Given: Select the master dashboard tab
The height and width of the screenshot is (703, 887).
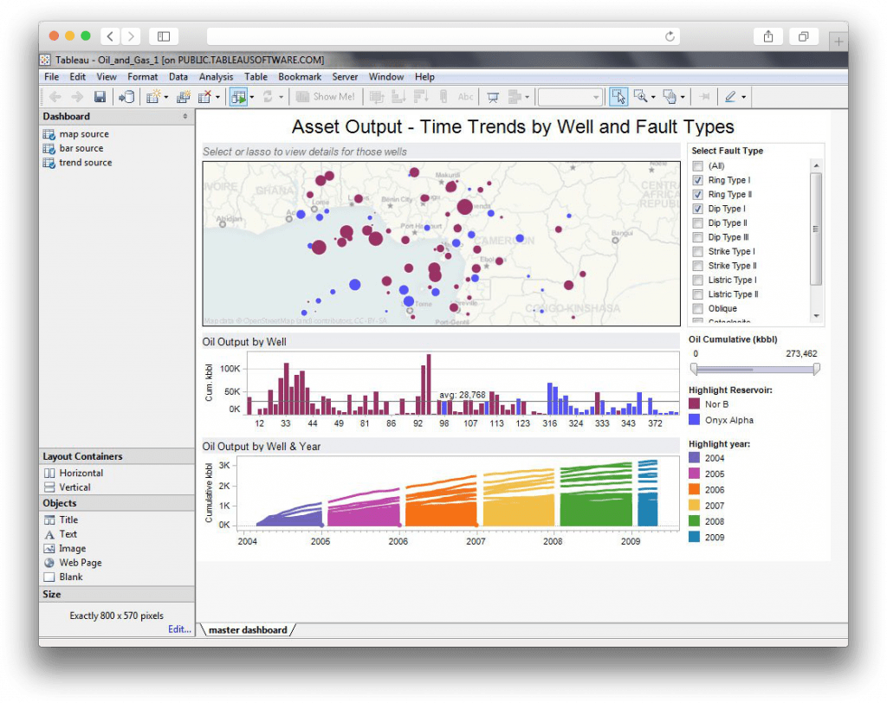Looking at the screenshot, I should click(x=248, y=629).
